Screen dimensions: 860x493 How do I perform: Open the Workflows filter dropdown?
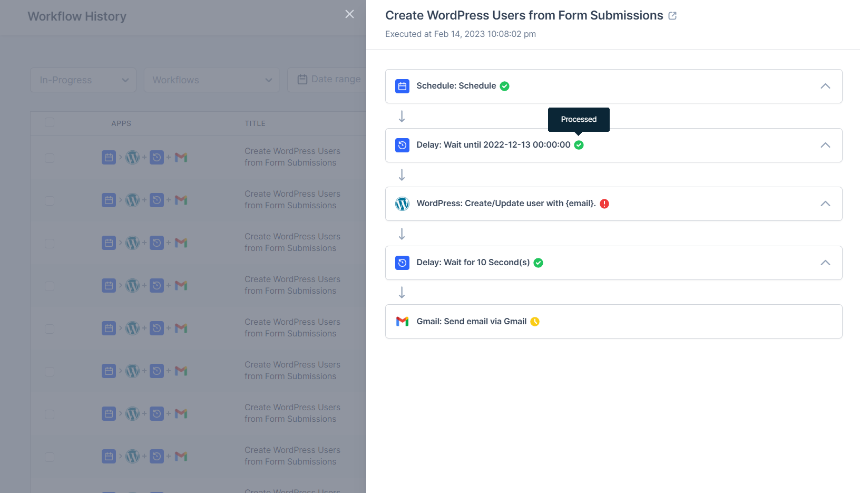(x=211, y=80)
